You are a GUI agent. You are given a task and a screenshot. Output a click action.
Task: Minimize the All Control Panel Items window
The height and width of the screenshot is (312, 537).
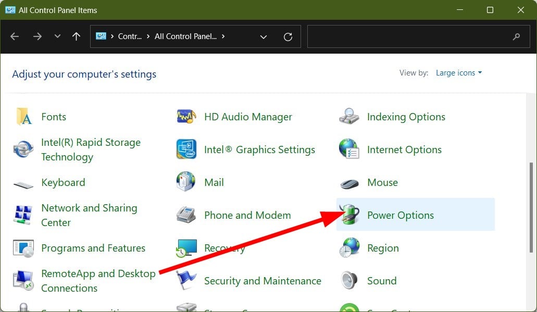pyautogui.click(x=460, y=10)
